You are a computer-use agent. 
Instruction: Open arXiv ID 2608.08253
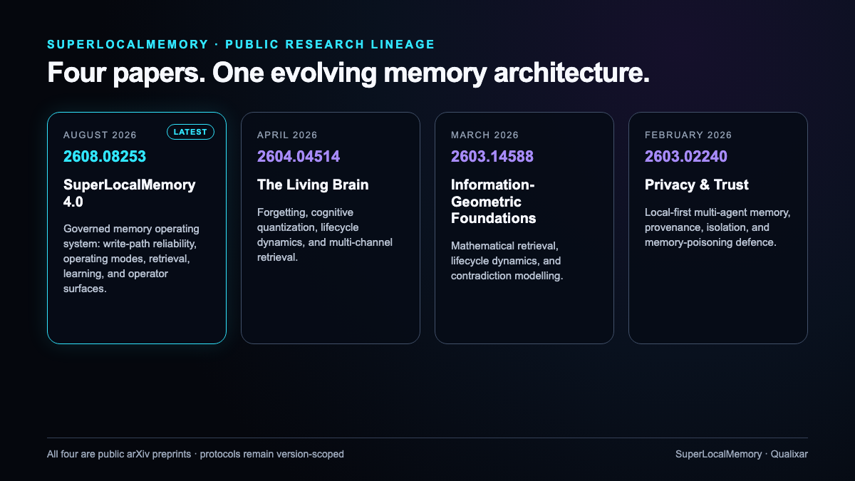click(105, 156)
